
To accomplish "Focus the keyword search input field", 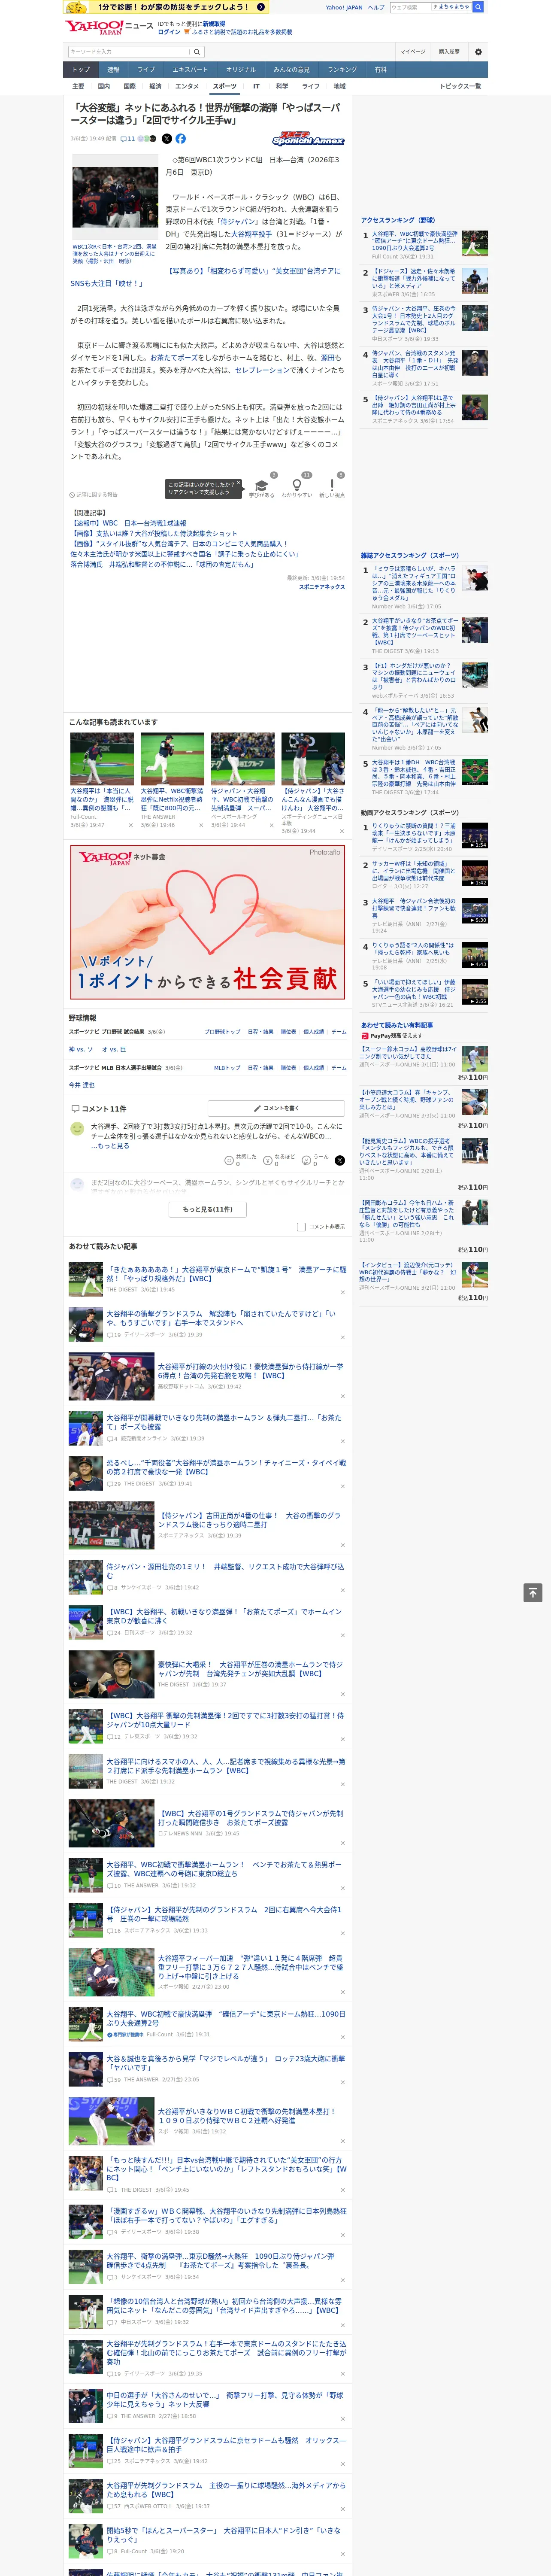I will [x=128, y=52].
